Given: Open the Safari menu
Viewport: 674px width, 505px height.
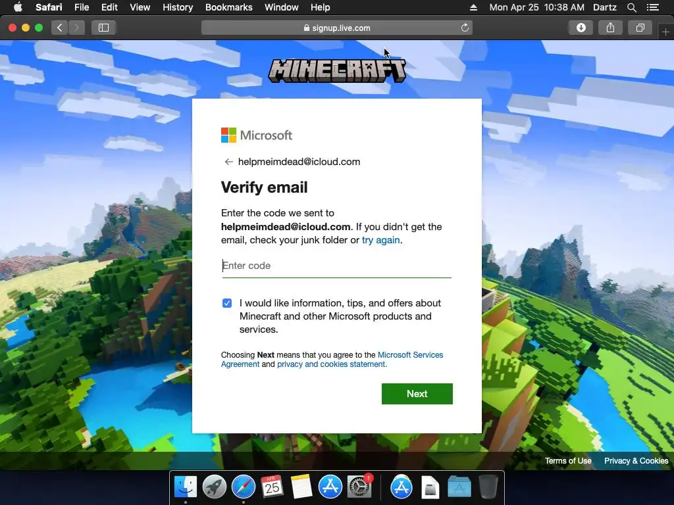Looking at the screenshot, I should click(x=49, y=7).
